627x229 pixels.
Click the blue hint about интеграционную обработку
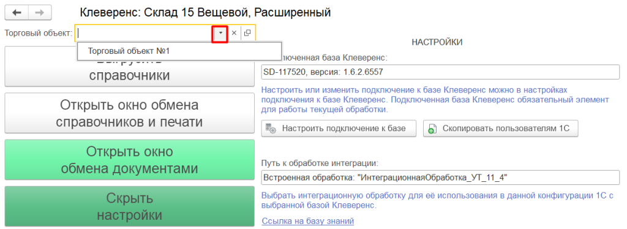click(437, 201)
